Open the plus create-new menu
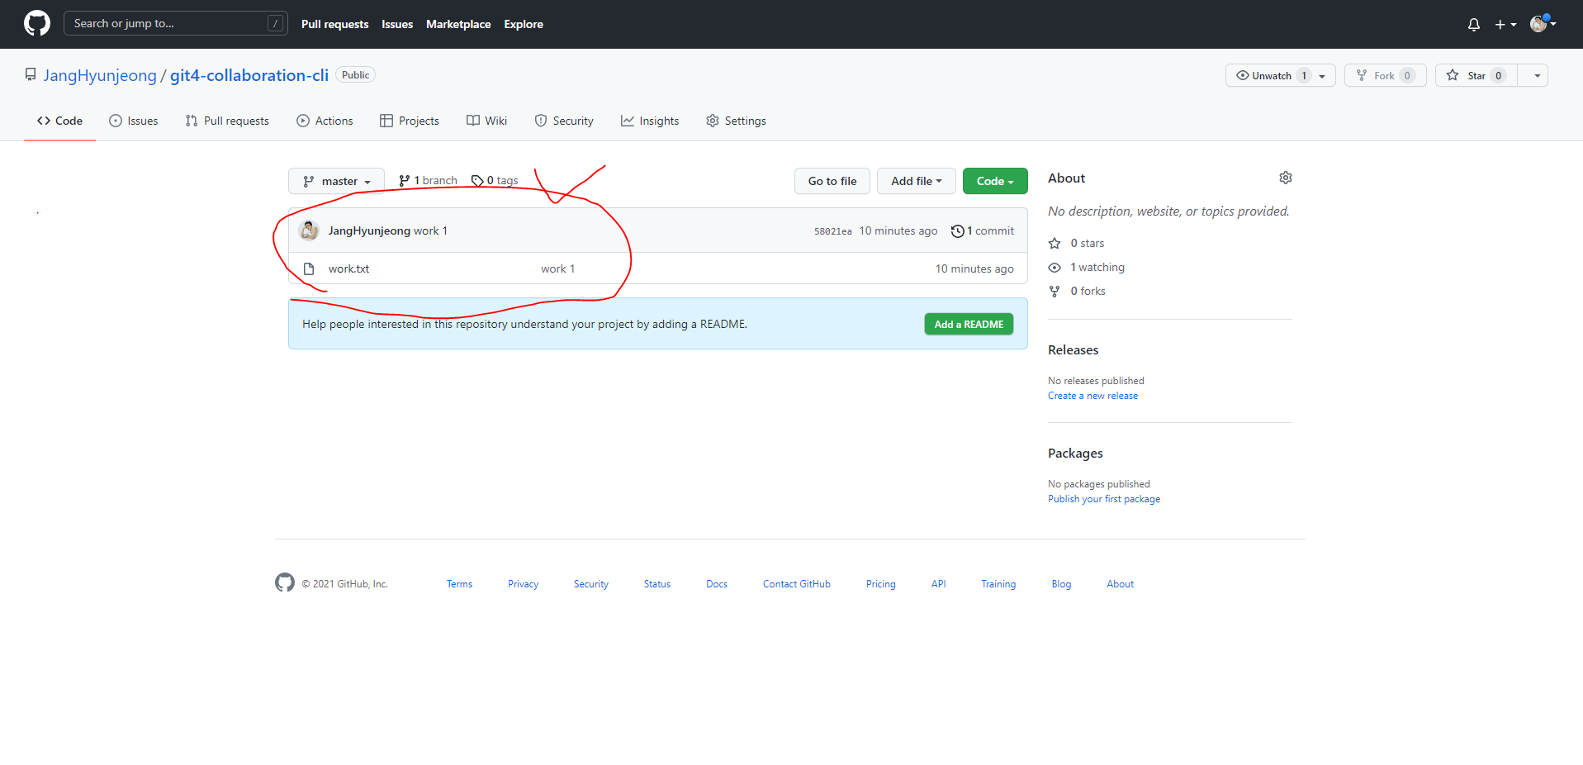 click(1505, 24)
